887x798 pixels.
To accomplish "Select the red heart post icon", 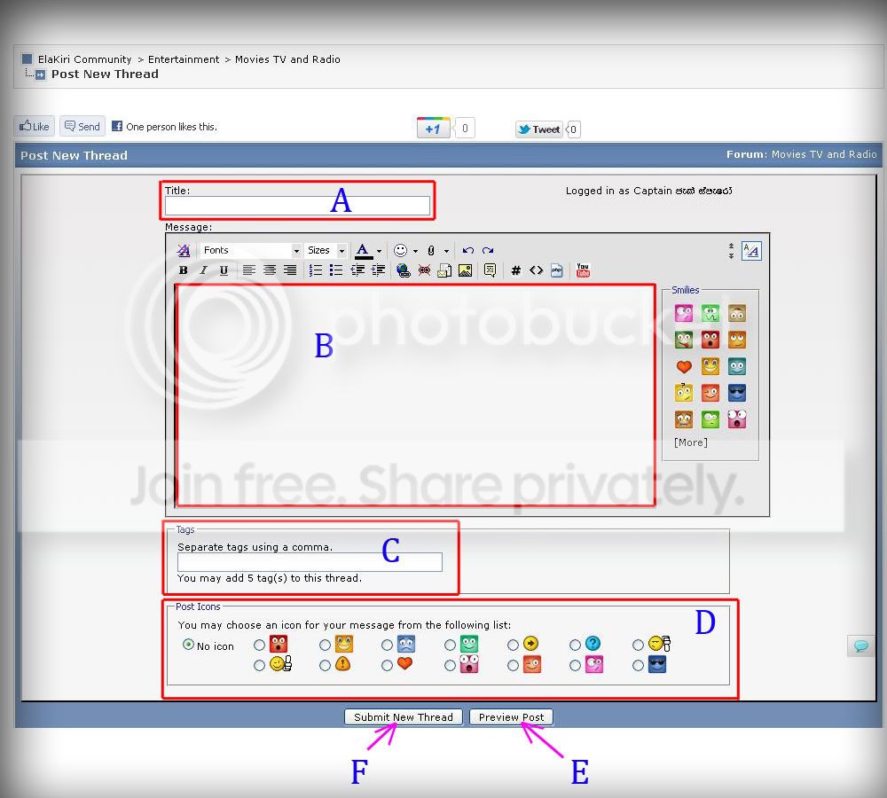I will pos(387,665).
